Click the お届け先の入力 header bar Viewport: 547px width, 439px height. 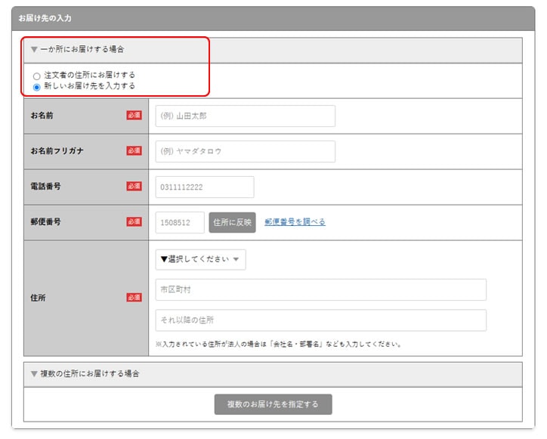pos(273,17)
